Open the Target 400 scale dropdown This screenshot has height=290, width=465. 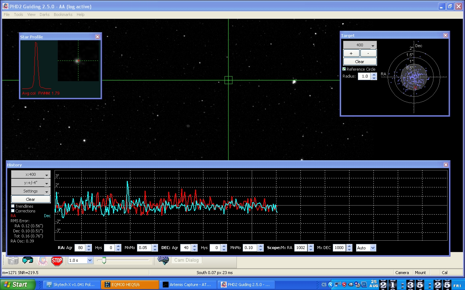pyautogui.click(x=360, y=45)
